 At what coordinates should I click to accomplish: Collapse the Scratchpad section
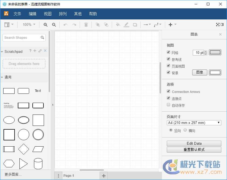3,51
